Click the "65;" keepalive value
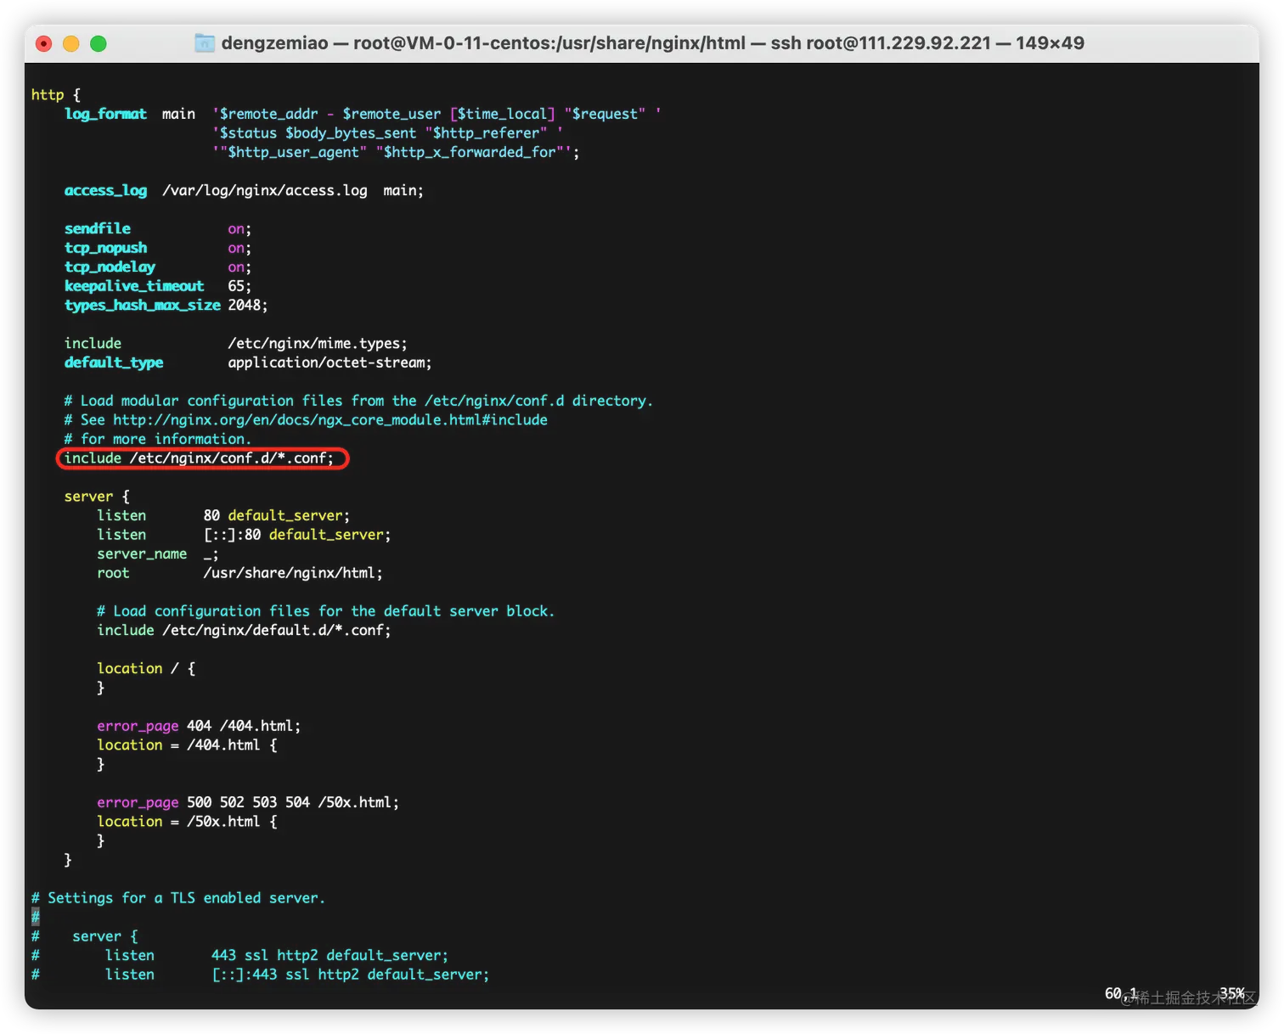The height and width of the screenshot is (1034, 1284). point(239,286)
